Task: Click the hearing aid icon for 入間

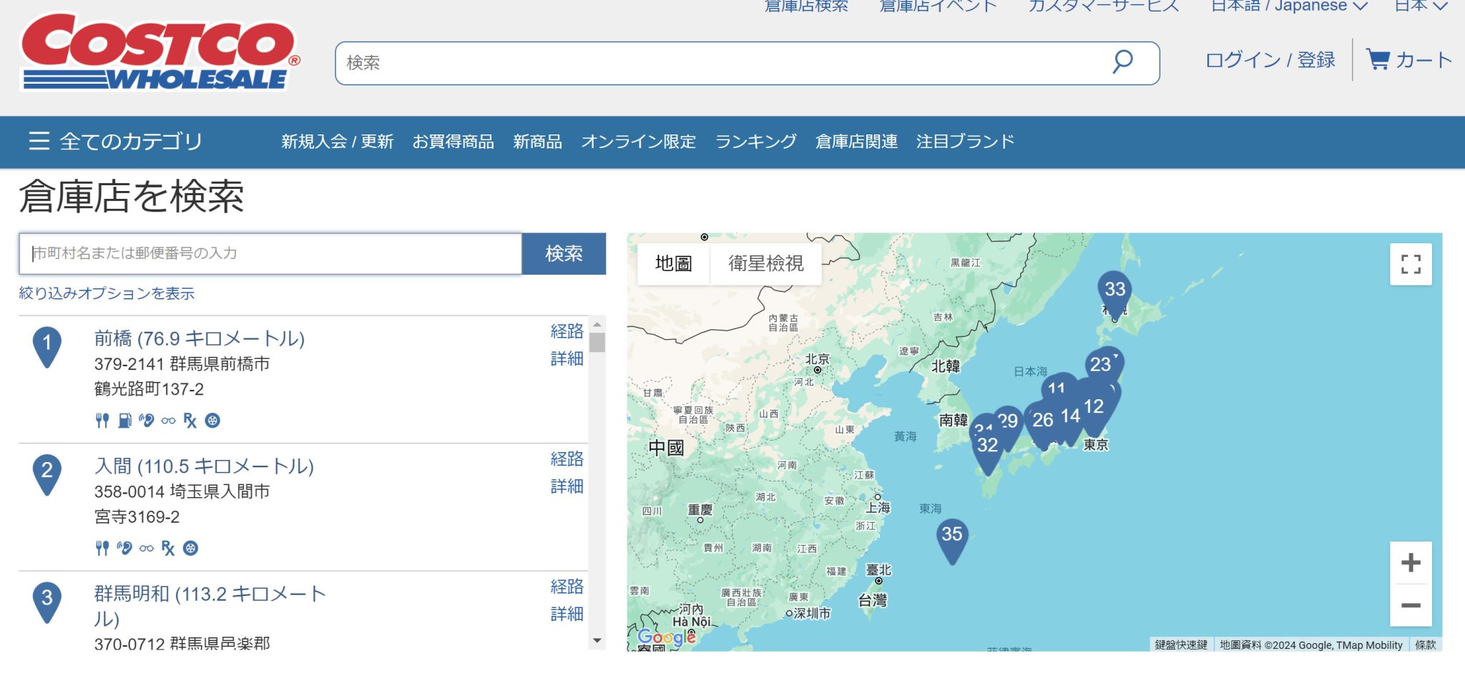Action: click(124, 548)
